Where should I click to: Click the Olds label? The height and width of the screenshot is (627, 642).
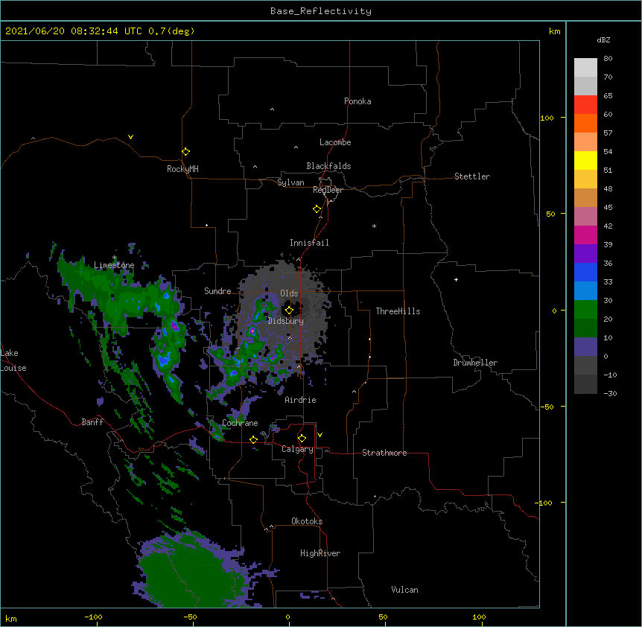coord(289,293)
